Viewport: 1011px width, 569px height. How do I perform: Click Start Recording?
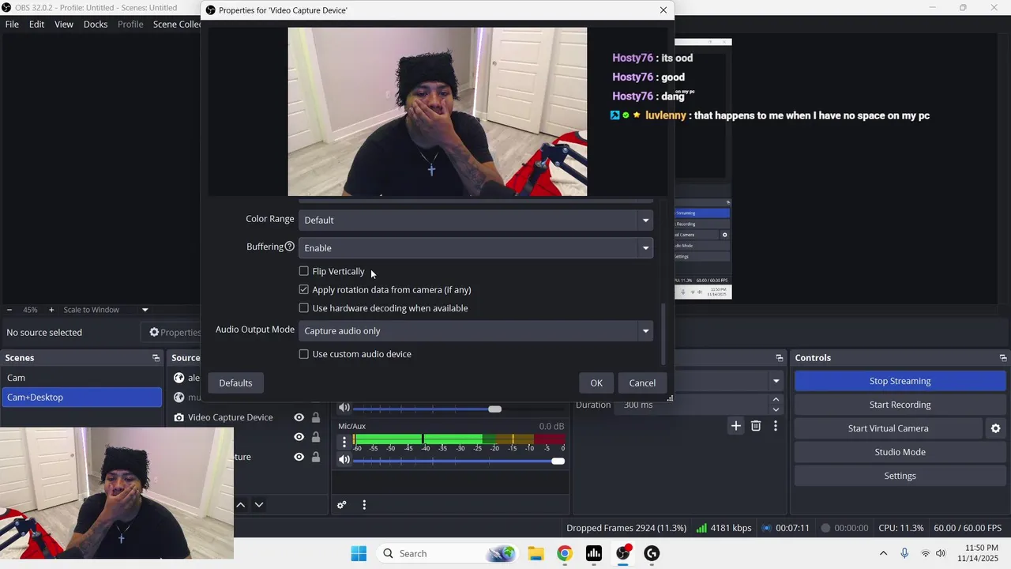coord(900,405)
